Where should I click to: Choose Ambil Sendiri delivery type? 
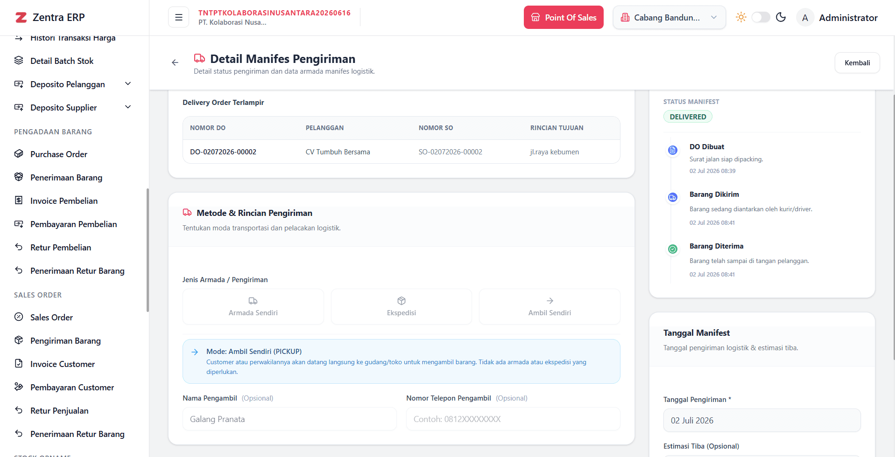click(550, 307)
